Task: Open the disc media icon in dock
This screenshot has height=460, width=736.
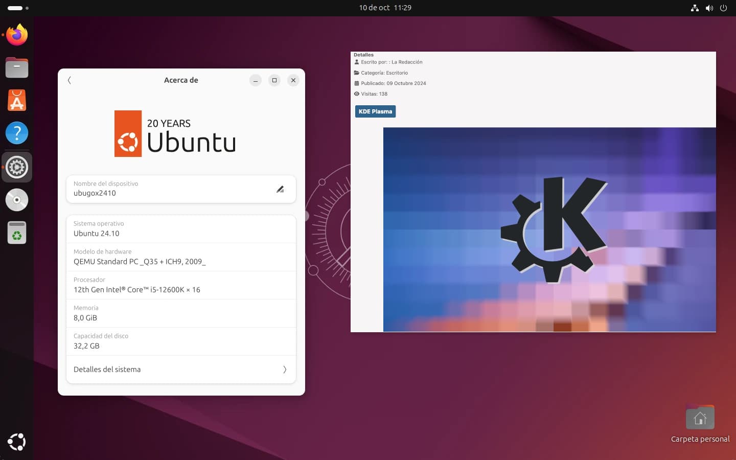Action: 17,200
